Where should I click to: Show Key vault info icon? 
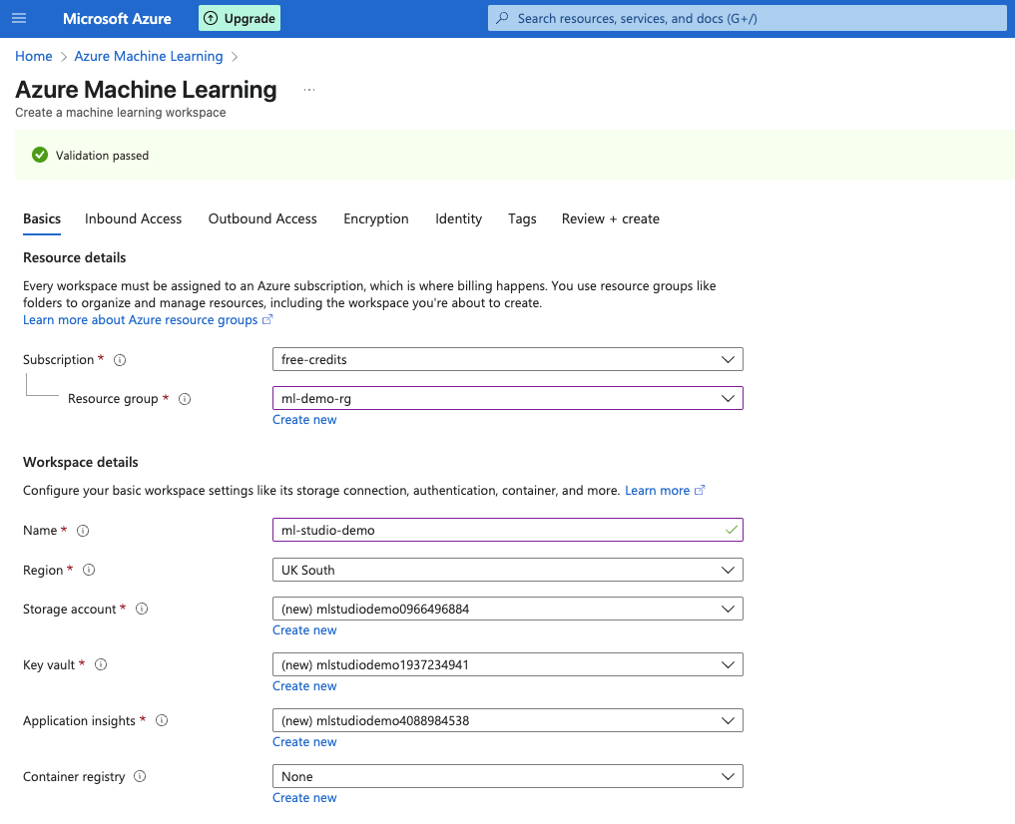tap(101, 664)
